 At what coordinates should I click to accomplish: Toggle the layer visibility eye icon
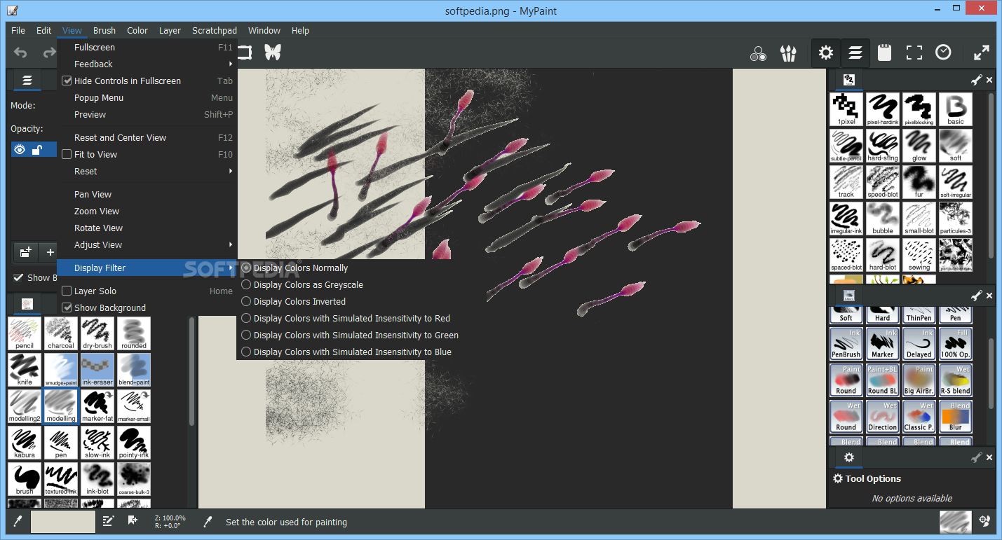click(20, 149)
